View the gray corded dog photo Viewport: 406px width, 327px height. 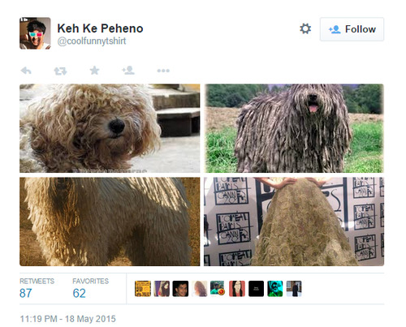294,128
